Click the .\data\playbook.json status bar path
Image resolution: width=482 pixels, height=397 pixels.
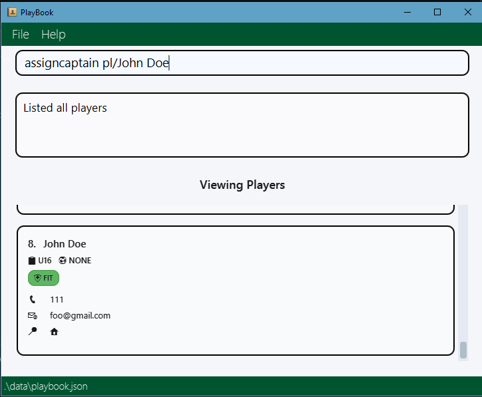pos(46,386)
